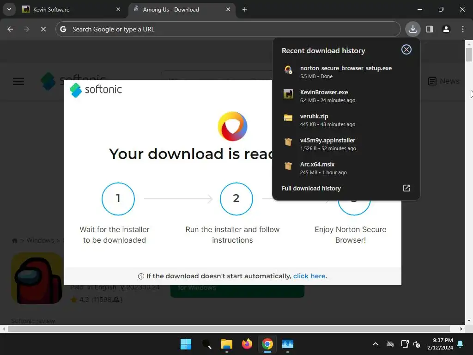Stop loading the current page
Image resolution: width=473 pixels, height=355 pixels.
(43, 29)
